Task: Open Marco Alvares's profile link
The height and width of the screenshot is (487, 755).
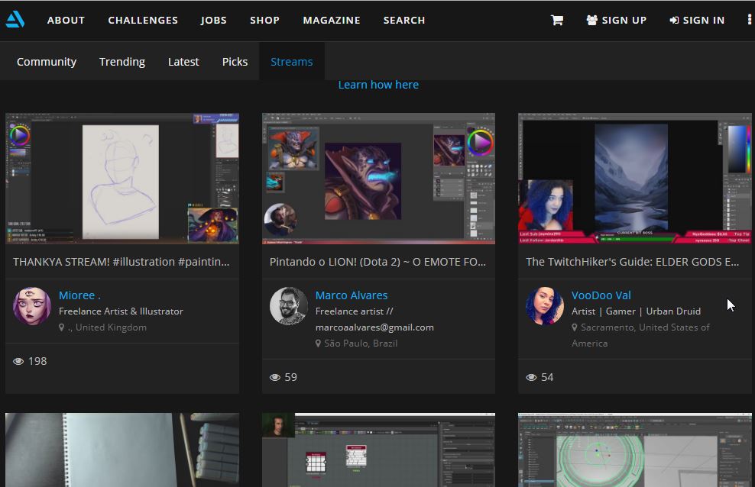Action: [352, 295]
